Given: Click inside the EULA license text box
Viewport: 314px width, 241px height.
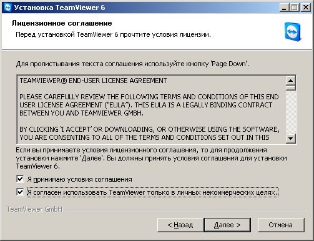Looking at the screenshot, I should click(151, 109).
